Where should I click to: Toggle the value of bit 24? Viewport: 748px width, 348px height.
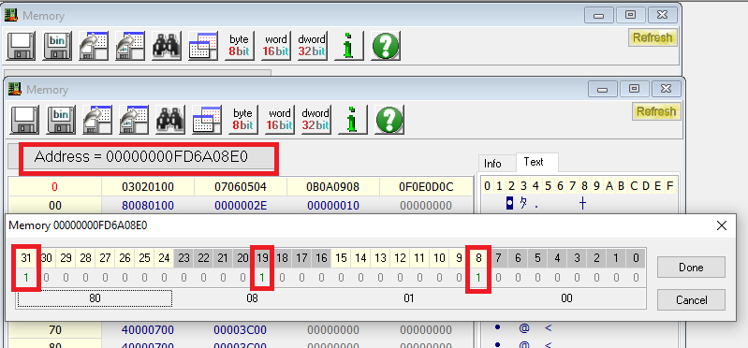pyautogui.click(x=164, y=278)
